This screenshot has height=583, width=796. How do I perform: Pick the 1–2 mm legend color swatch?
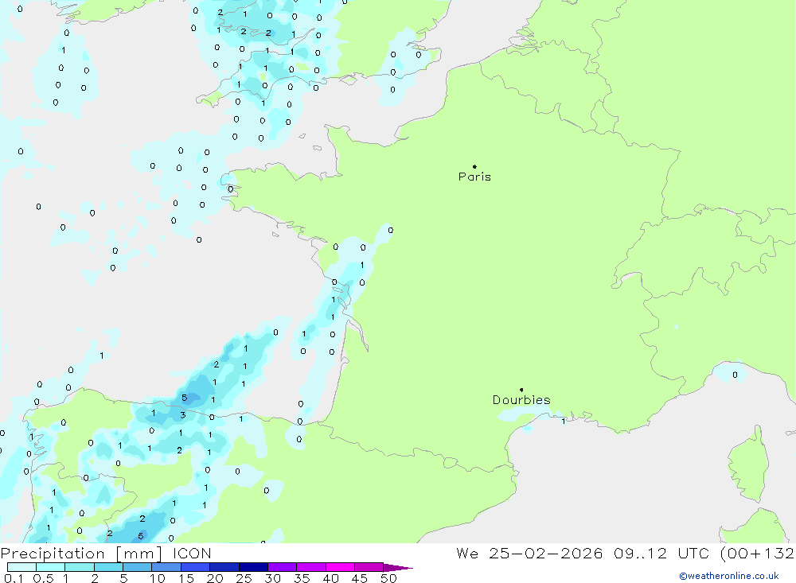[x=80, y=567]
